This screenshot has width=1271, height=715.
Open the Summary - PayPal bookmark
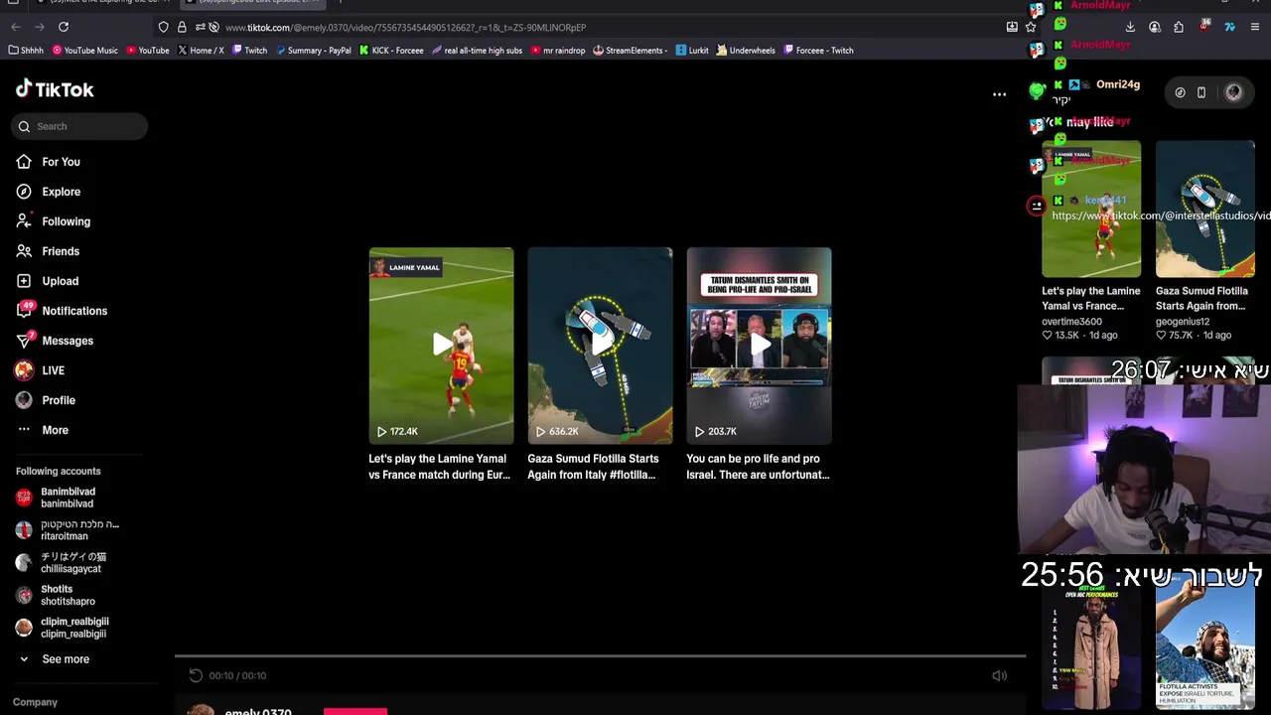coord(314,51)
